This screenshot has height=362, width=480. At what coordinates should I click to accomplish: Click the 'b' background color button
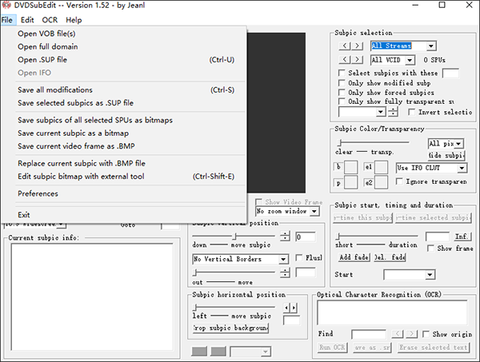pyautogui.click(x=339, y=167)
